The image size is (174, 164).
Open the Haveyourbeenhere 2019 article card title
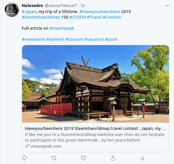(95, 128)
